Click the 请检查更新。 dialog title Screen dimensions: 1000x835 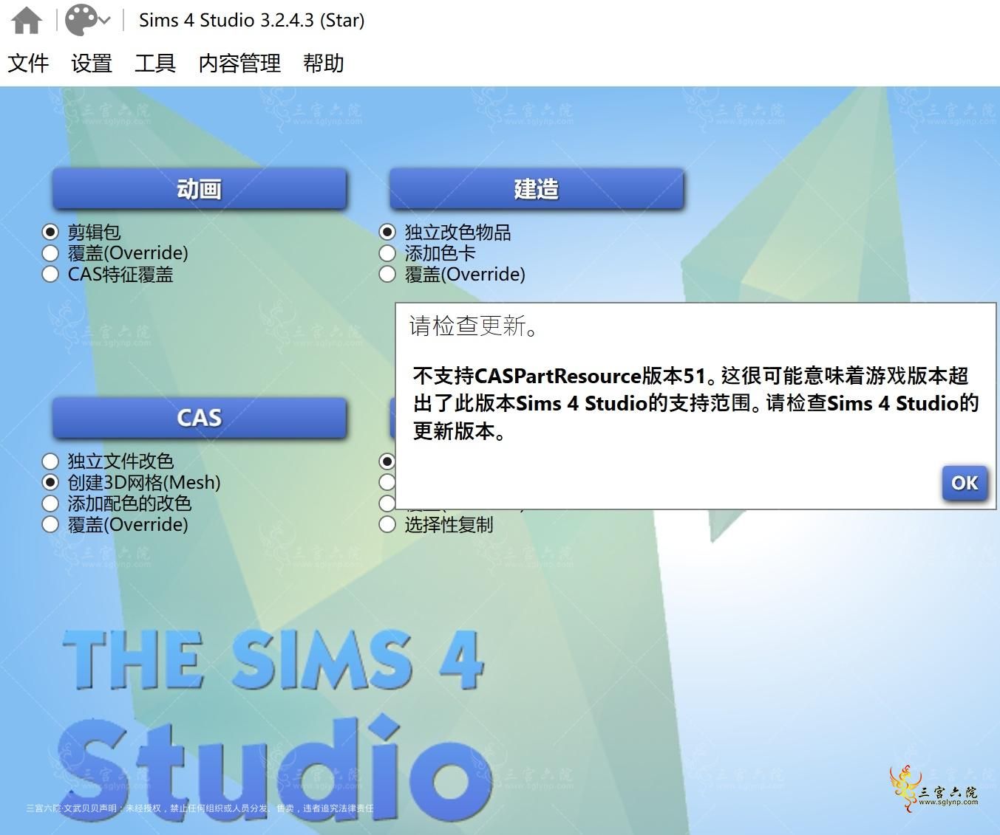(x=474, y=326)
